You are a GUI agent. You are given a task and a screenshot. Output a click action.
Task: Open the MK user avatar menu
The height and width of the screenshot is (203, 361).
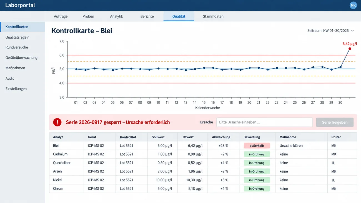[353, 5]
